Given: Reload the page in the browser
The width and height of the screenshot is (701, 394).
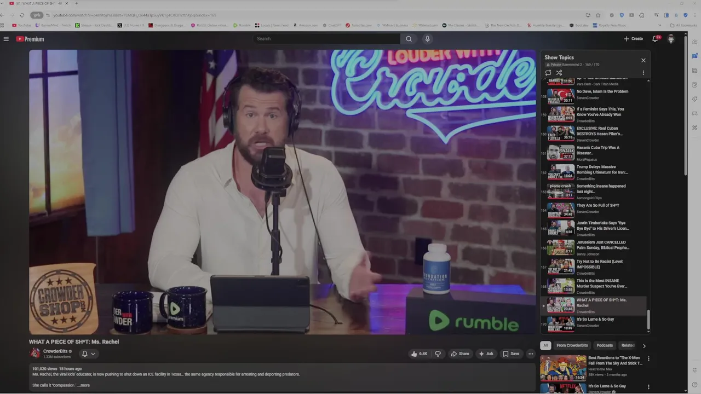Looking at the screenshot, I should (22, 15).
